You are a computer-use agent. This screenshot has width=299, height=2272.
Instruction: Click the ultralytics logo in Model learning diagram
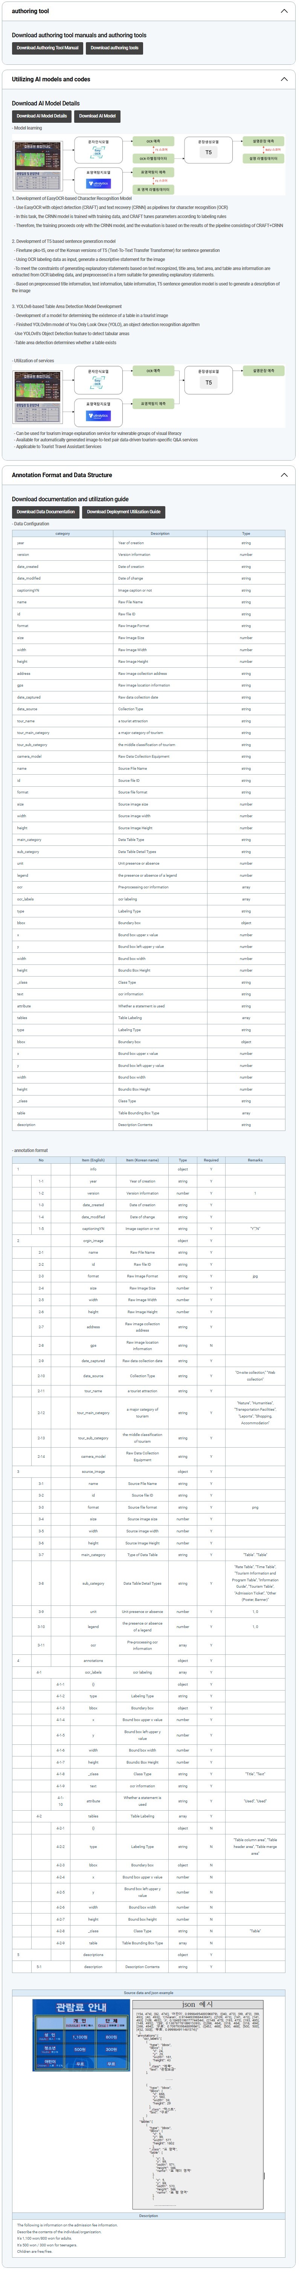99,183
